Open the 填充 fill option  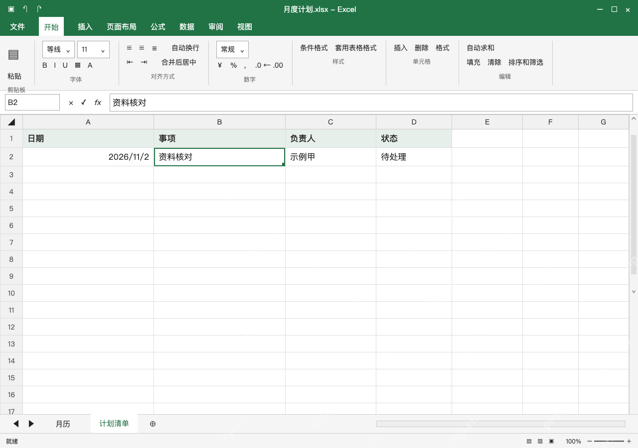pyautogui.click(x=474, y=62)
